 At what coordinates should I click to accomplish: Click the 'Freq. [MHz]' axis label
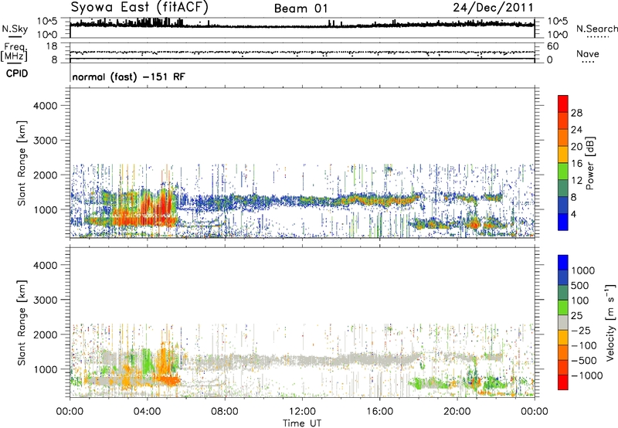14,52
